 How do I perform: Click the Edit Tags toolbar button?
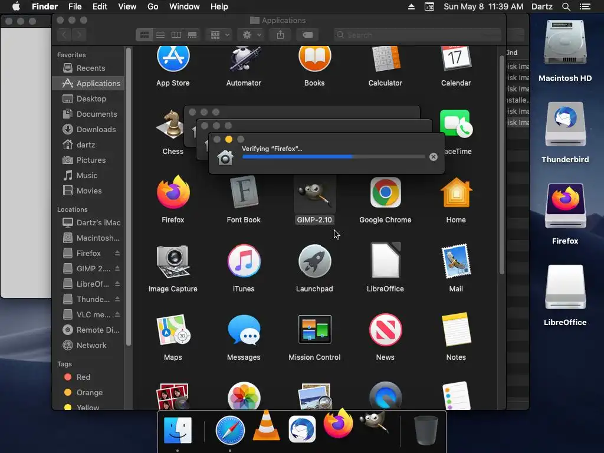pos(307,35)
